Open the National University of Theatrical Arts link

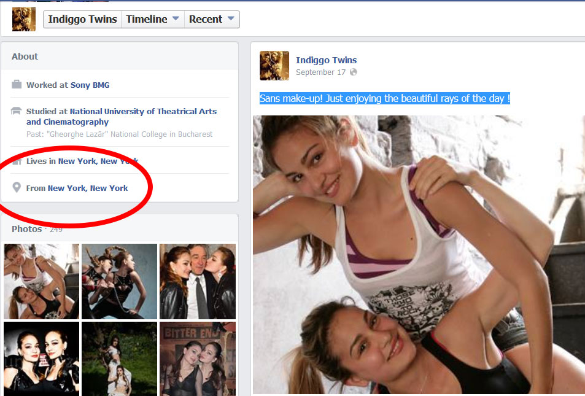click(x=143, y=112)
